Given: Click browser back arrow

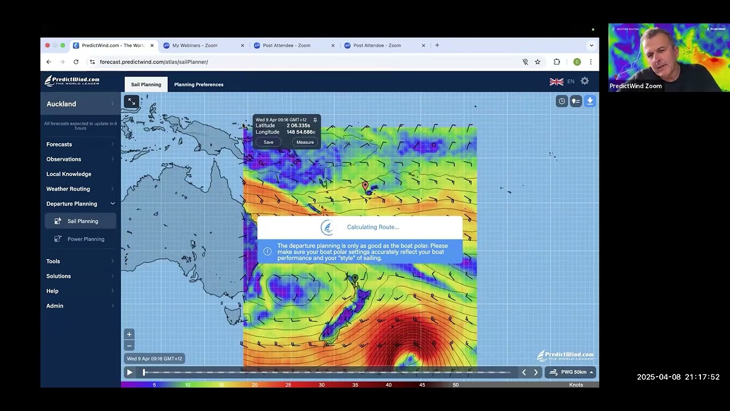Looking at the screenshot, I should pyautogui.click(x=49, y=62).
